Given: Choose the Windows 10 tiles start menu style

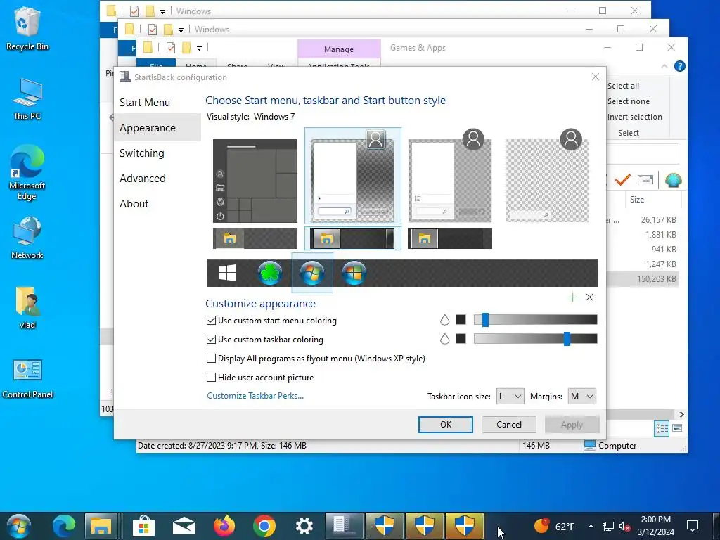Looking at the screenshot, I should click(x=255, y=181).
